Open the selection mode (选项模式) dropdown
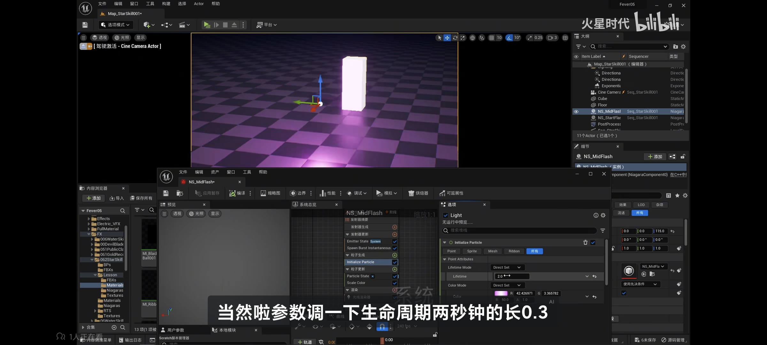 (115, 25)
